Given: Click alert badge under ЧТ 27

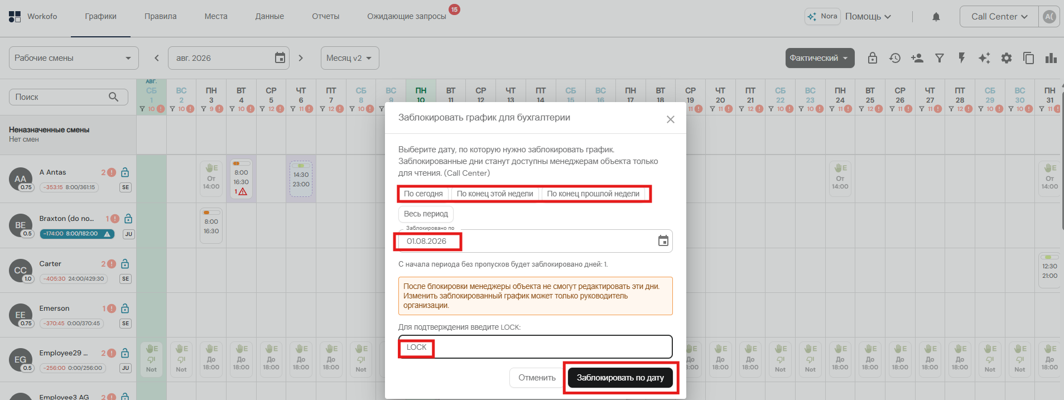Looking at the screenshot, I should (x=938, y=109).
